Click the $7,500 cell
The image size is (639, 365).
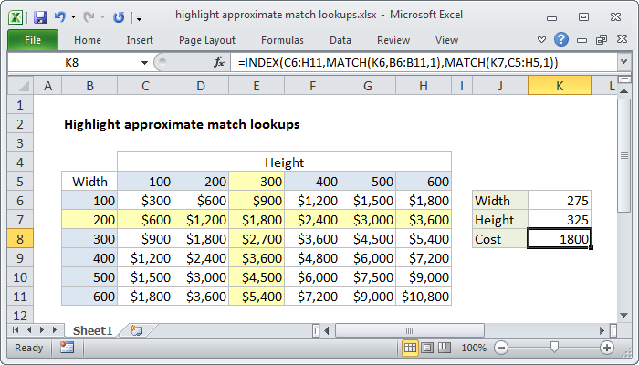pyautogui.click(x=368, y=277)
